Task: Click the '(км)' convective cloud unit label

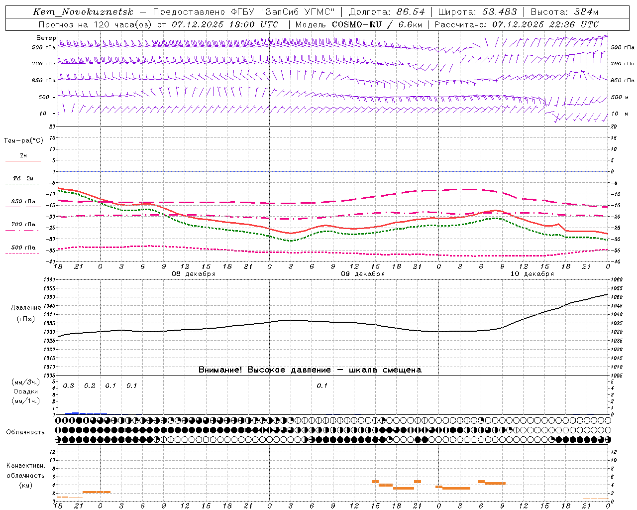Action: point(25,485)
